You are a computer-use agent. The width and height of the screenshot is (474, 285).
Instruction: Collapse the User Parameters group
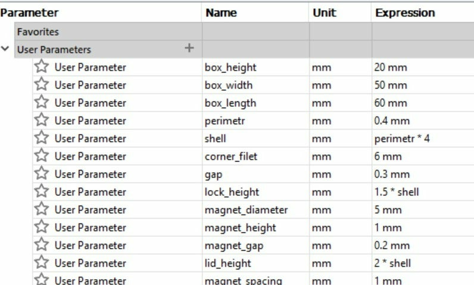(5, 49)
